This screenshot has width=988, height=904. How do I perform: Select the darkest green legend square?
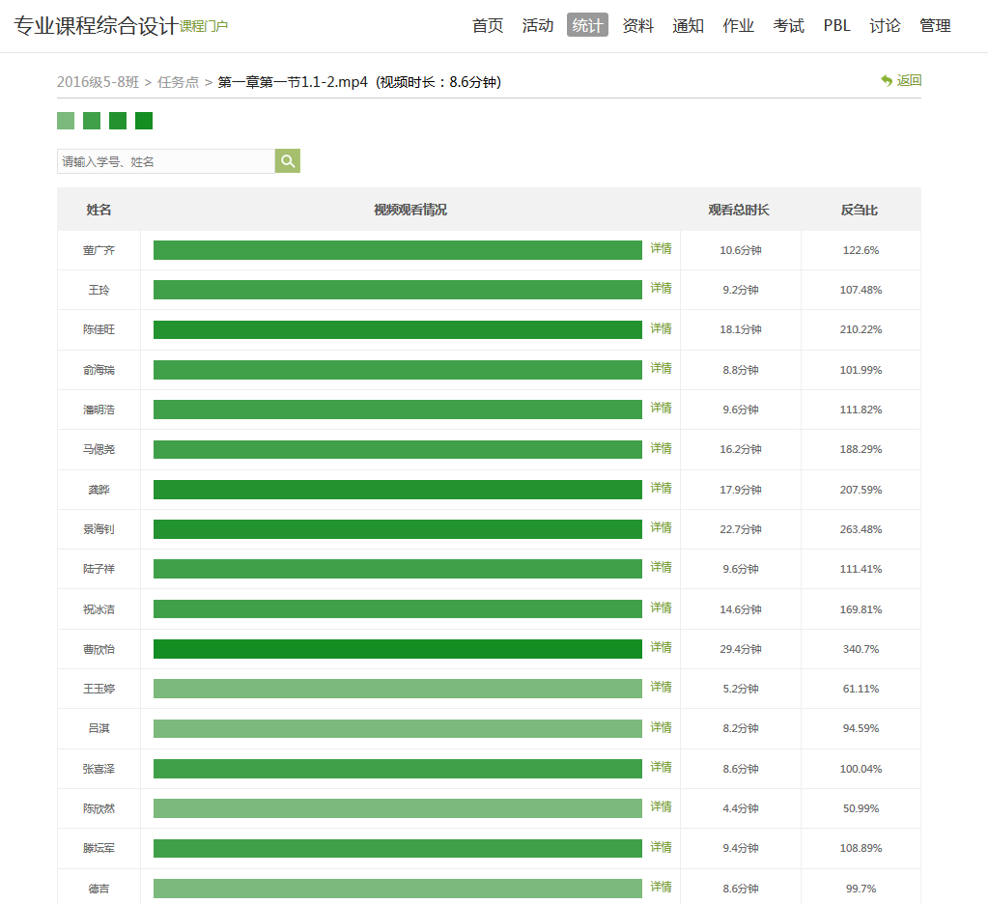[144, 121]
